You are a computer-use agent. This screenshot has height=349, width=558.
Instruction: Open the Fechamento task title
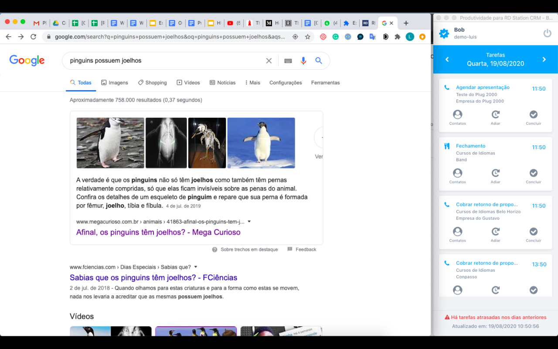coord(470,146)
